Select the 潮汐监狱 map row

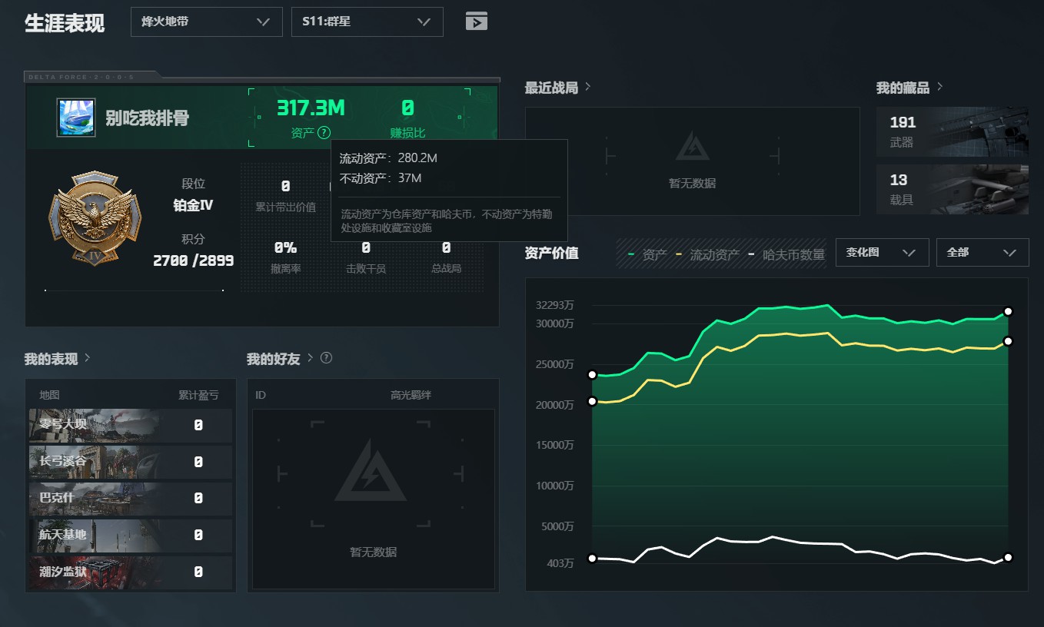tap(130, 572)
